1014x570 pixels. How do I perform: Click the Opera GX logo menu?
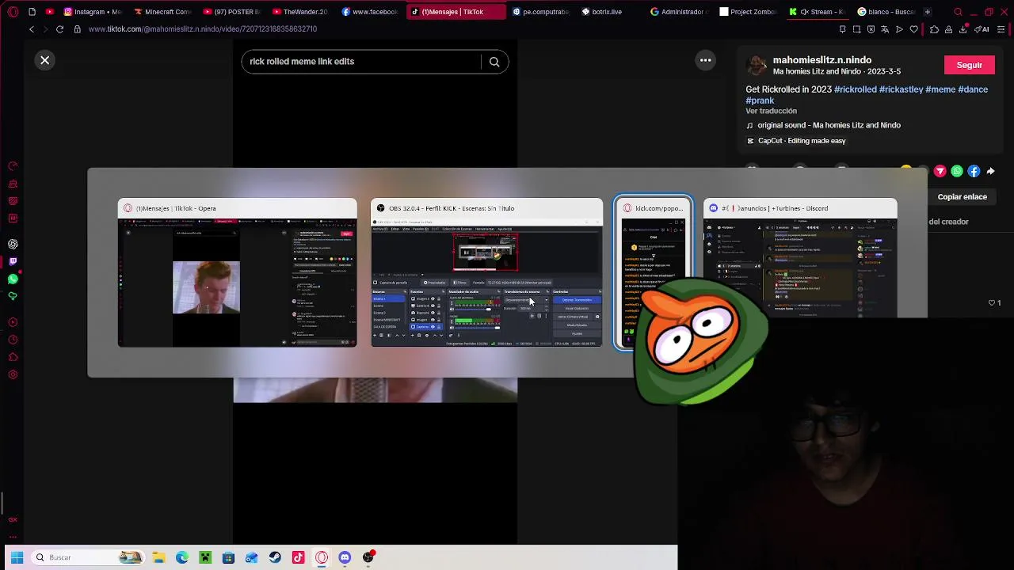click(x=13, y=12)
